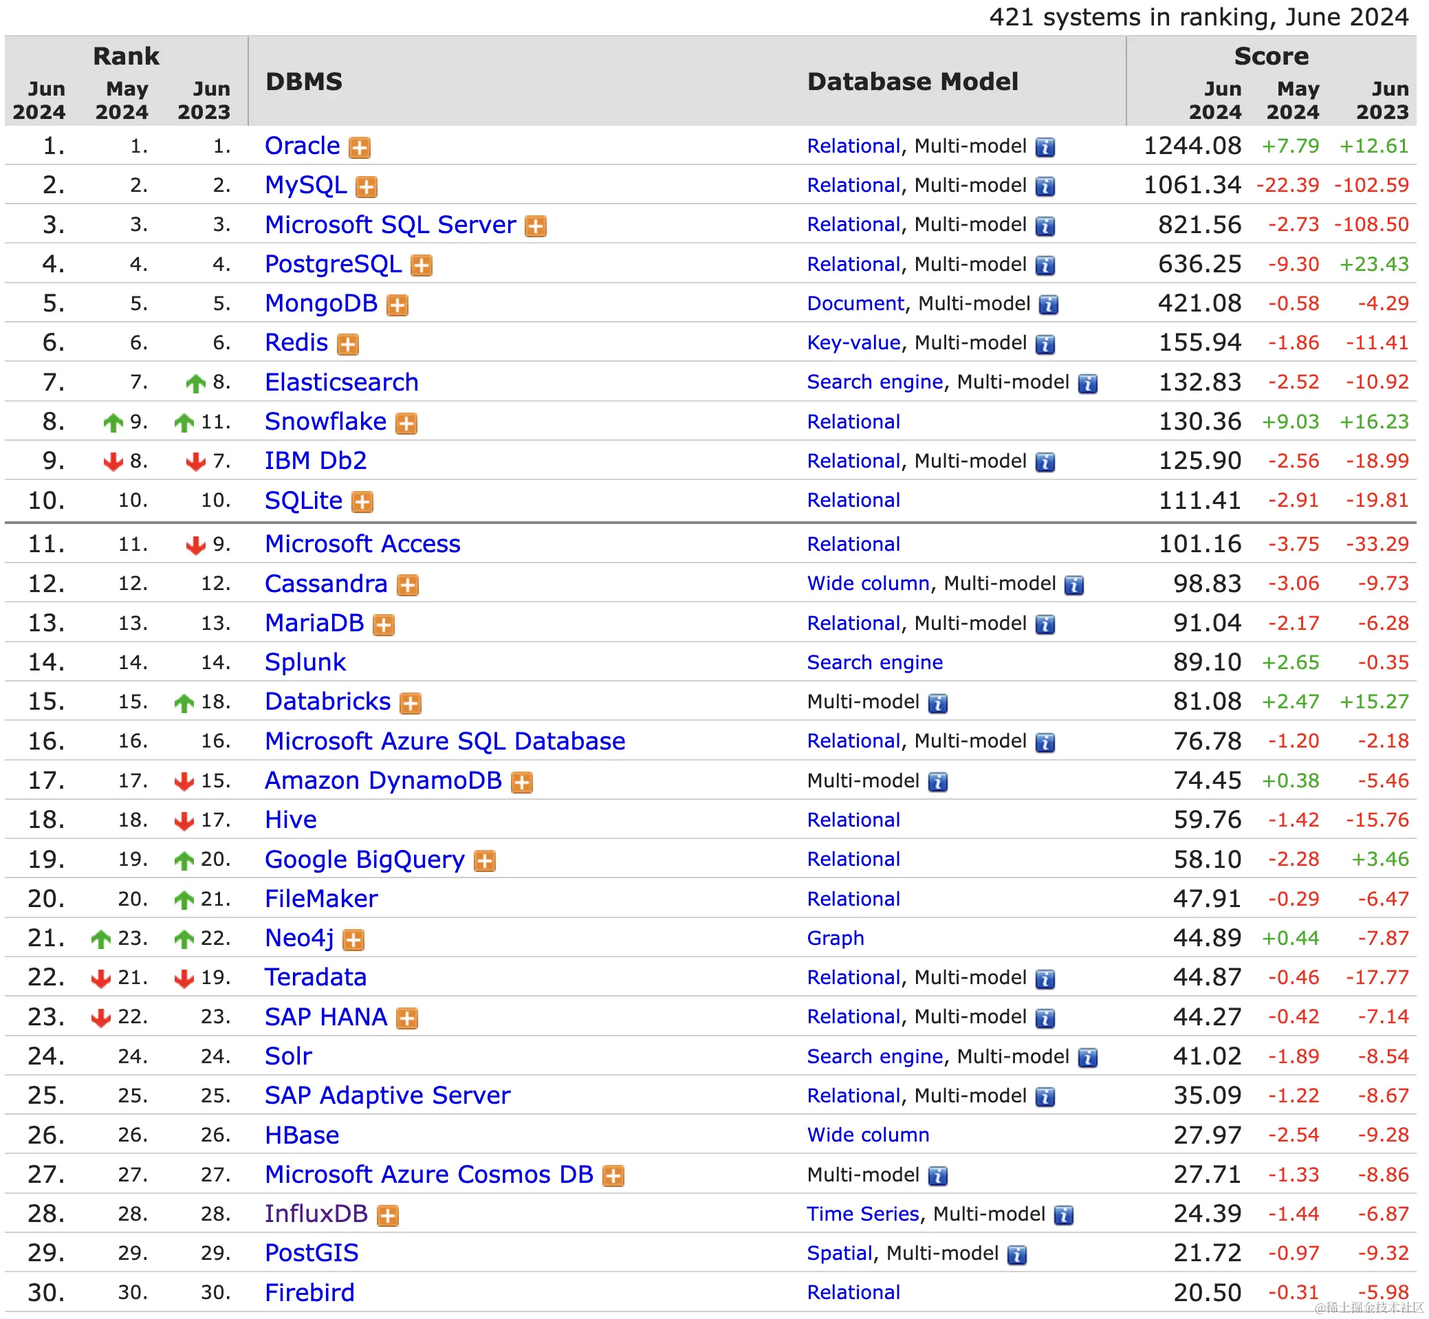The image size is (1429, 1319).
Task: Click the plus icon beside Amazon DynamoDB
Action: click(522, 783)
